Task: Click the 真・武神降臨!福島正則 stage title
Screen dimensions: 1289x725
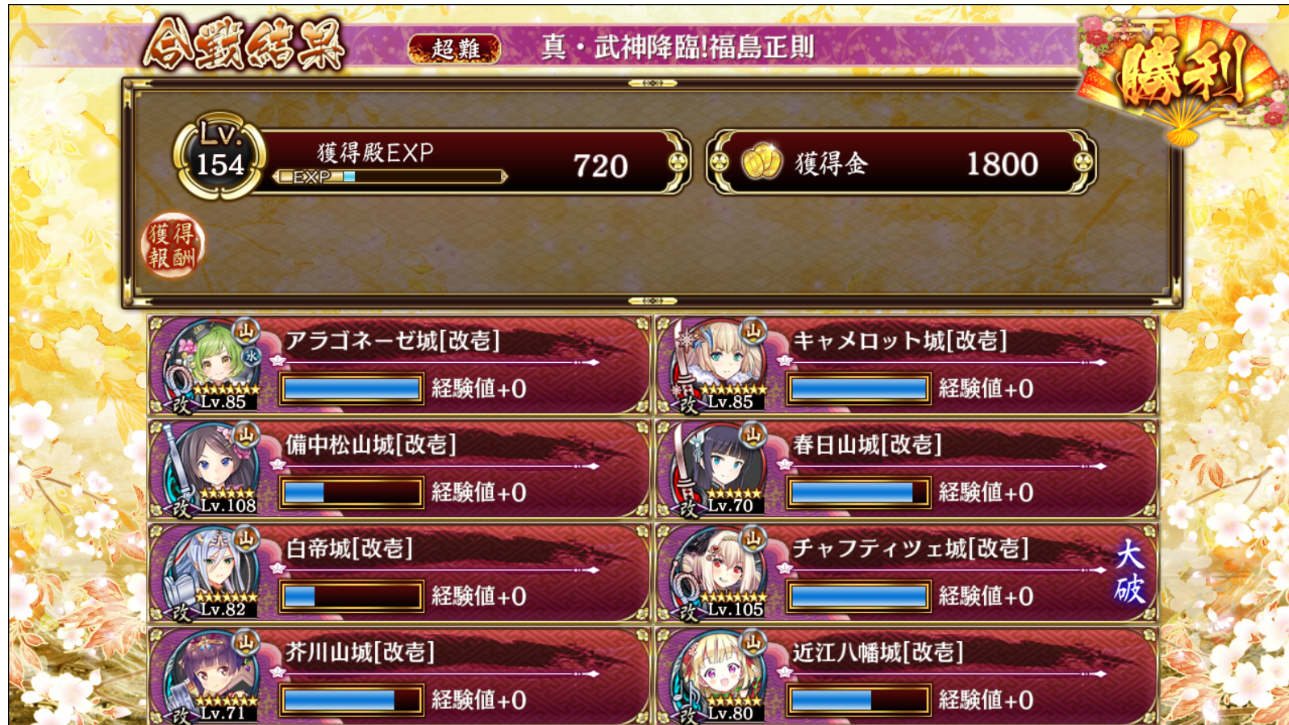Action: 678,48
